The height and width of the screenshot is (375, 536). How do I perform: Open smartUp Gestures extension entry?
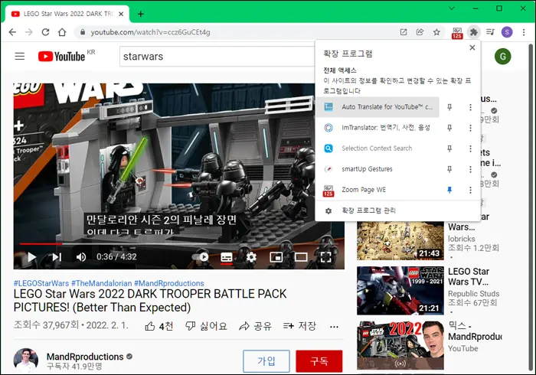pos(377,169)
